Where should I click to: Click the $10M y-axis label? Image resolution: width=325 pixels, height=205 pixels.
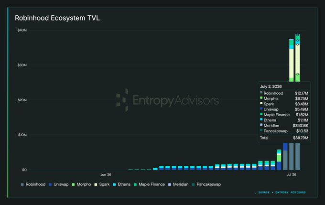[22, 135]
